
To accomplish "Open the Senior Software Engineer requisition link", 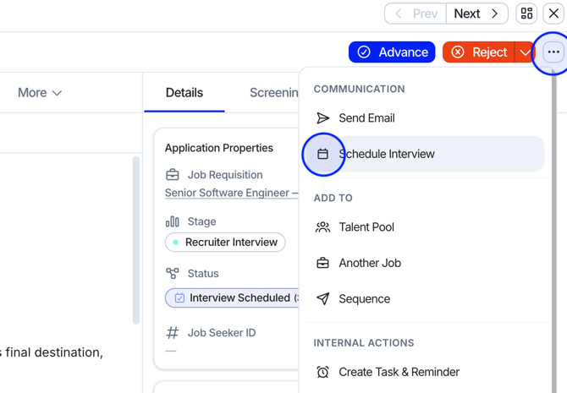I will tap(231, 193).
